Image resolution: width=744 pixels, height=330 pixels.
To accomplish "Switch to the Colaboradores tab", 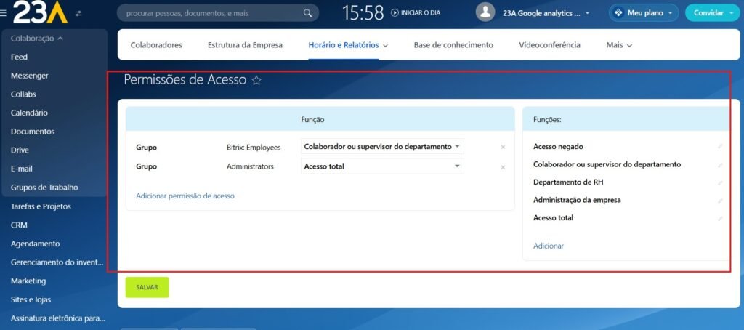I will pyautogui.click(x=156, y=45).
